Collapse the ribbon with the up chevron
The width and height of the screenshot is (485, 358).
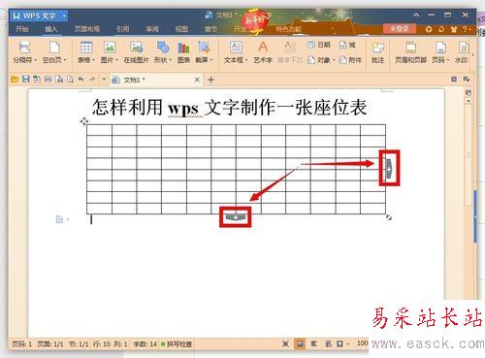tap(416, 15)
